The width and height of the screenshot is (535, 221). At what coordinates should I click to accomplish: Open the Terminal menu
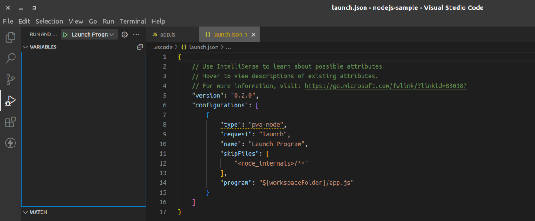click(133, 21)
